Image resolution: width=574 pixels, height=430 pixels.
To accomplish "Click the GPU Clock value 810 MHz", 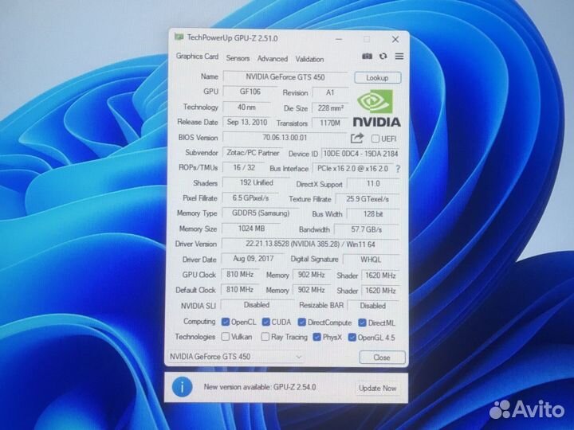I will click(240, 274).
